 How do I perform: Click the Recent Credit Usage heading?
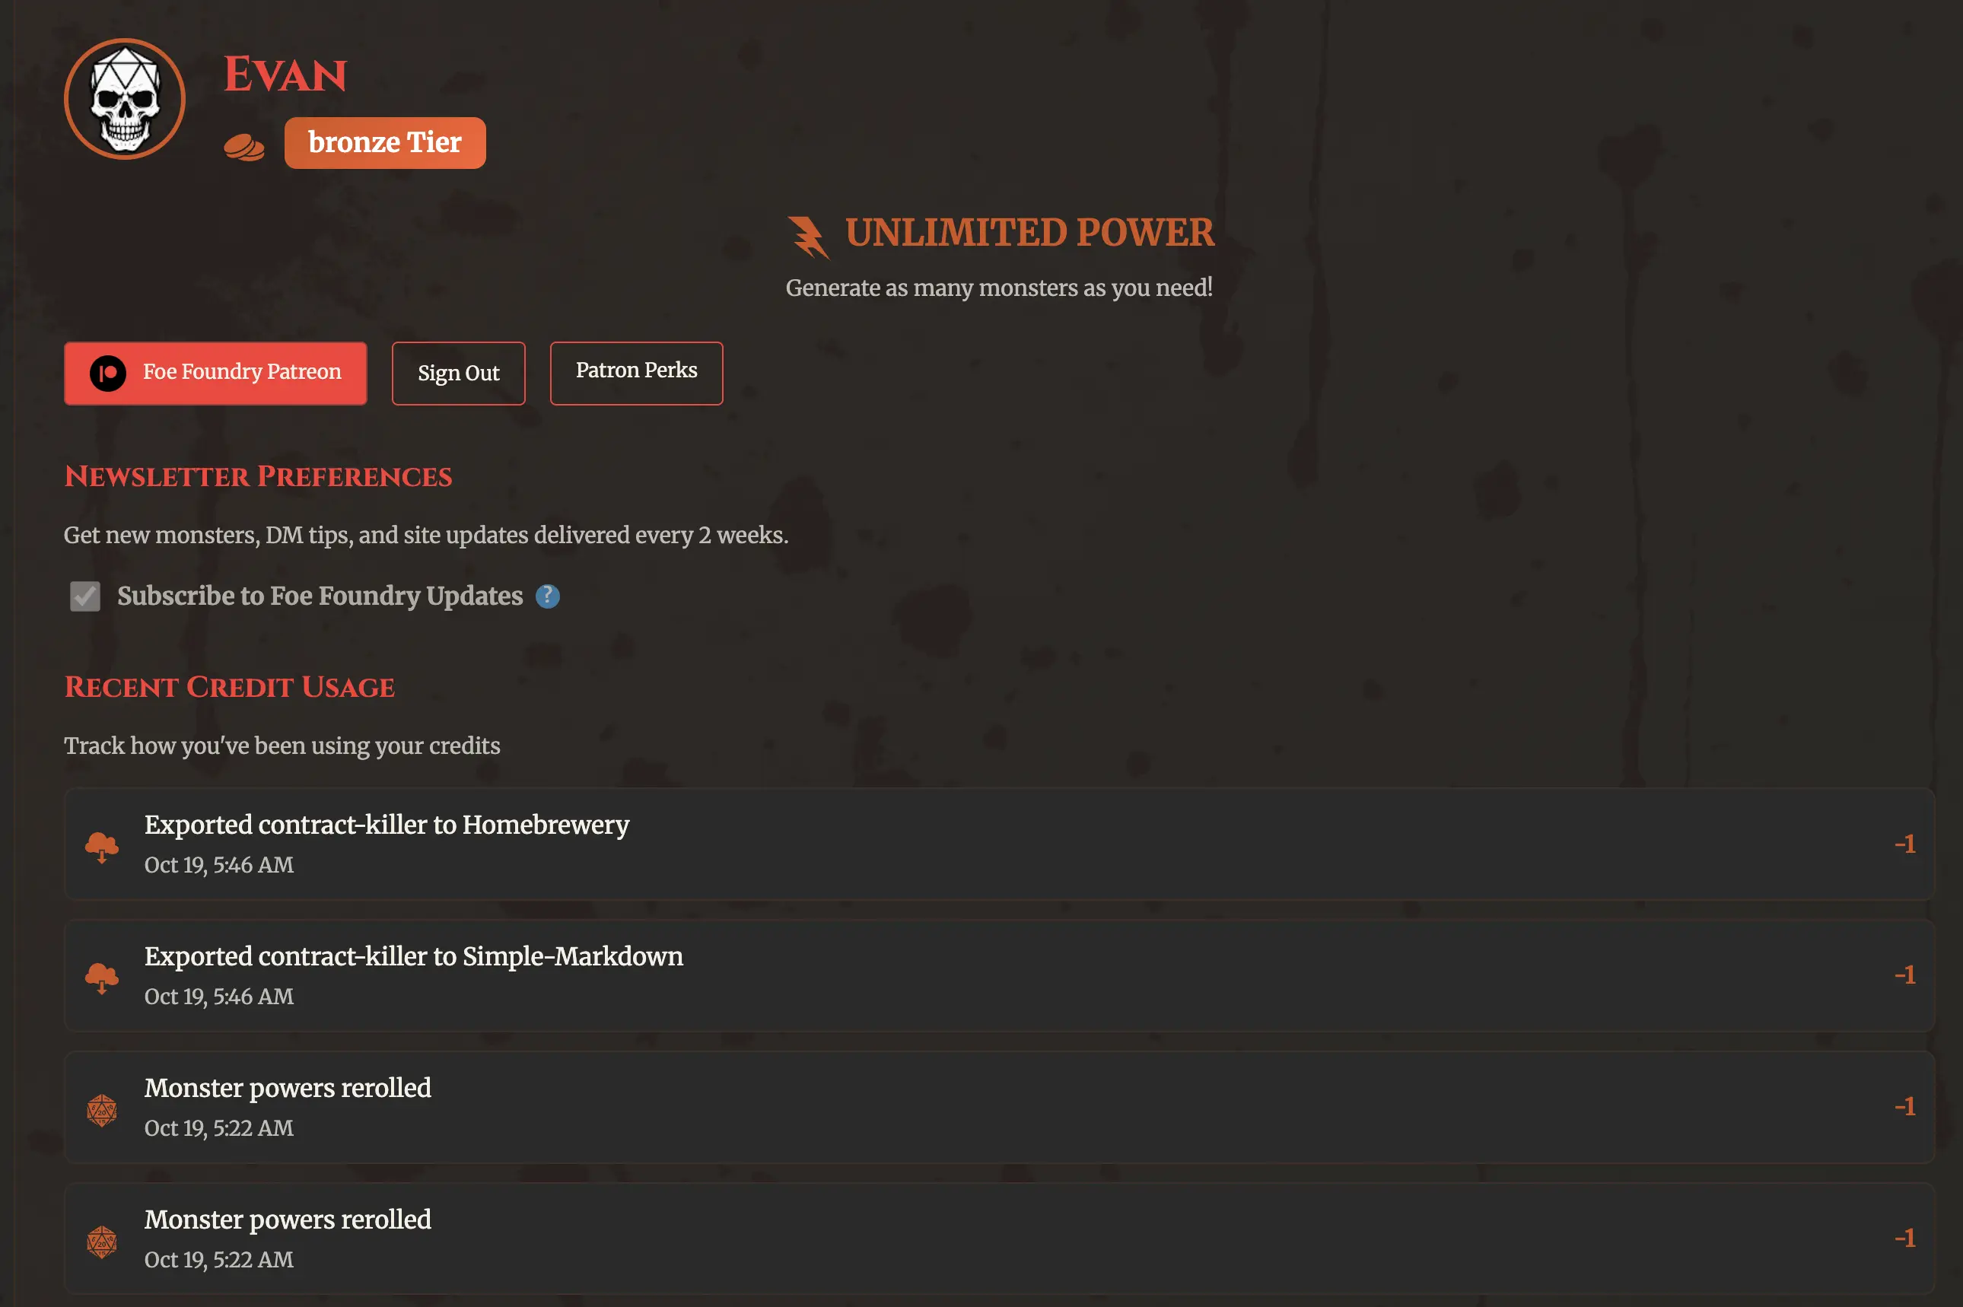230,687
